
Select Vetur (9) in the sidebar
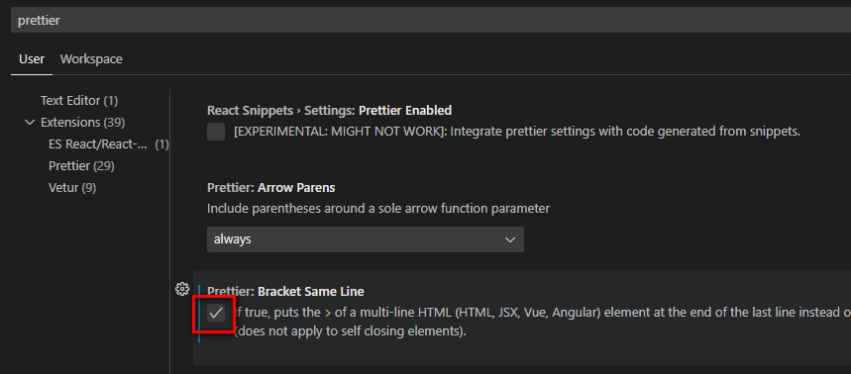[72, 188]
